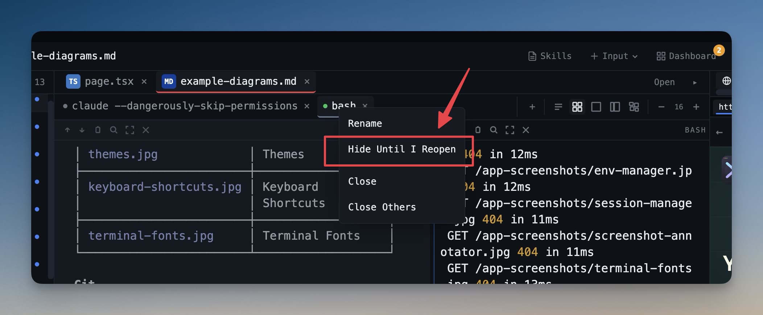Click line number 13 in the gutter
Screen dimensions: 763x315
tap(40, 82)
